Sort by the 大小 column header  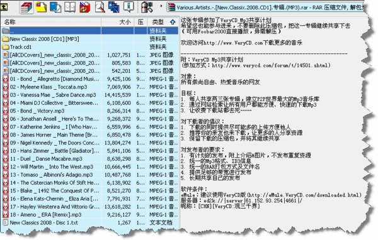pyautogui.click(x=117, y=22)
